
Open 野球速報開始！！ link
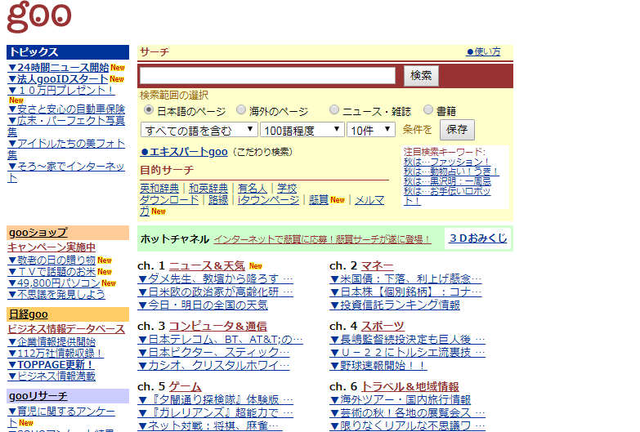[x=378, y=366]
